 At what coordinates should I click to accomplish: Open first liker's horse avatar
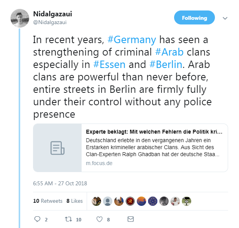point(96,201)
